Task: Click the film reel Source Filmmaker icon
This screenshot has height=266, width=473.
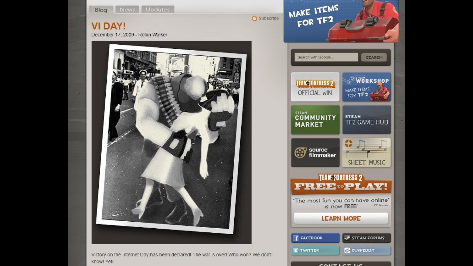Action: pos(300,153)
